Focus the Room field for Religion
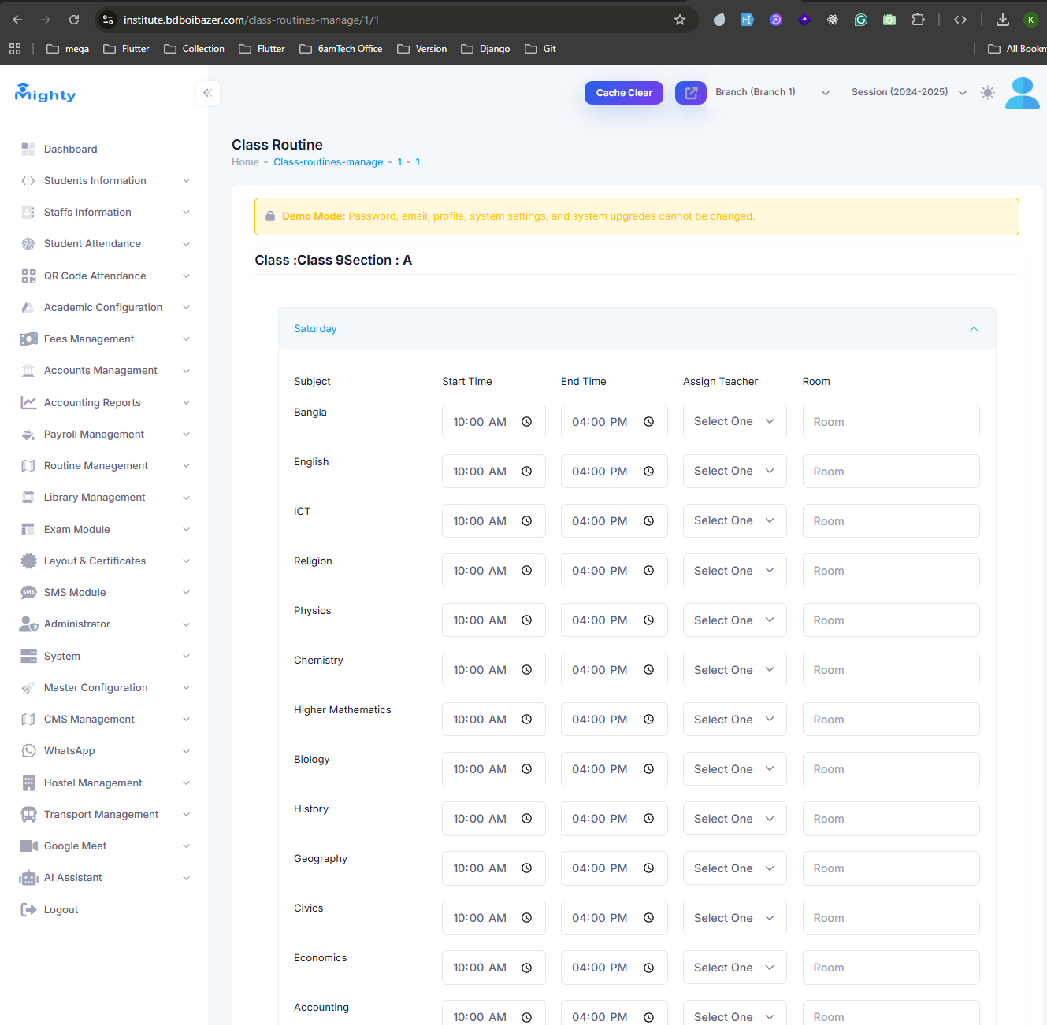Viewport: 1047px width, 1025px height. [891, 571]
